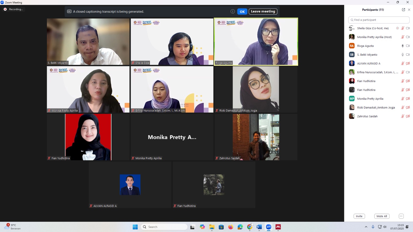Click the Mute All button
The width and height of the screenshot is (413, 232).
382,216
